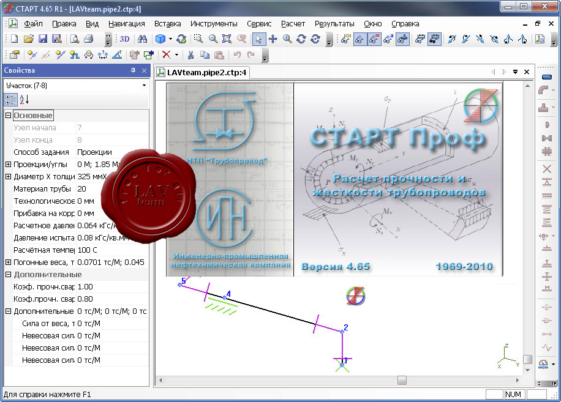Collapse Дополнительные 0 тс/М sub-row
Image resolution: width=561 pixels, height=402 pixels.
[x=8, y=311]
